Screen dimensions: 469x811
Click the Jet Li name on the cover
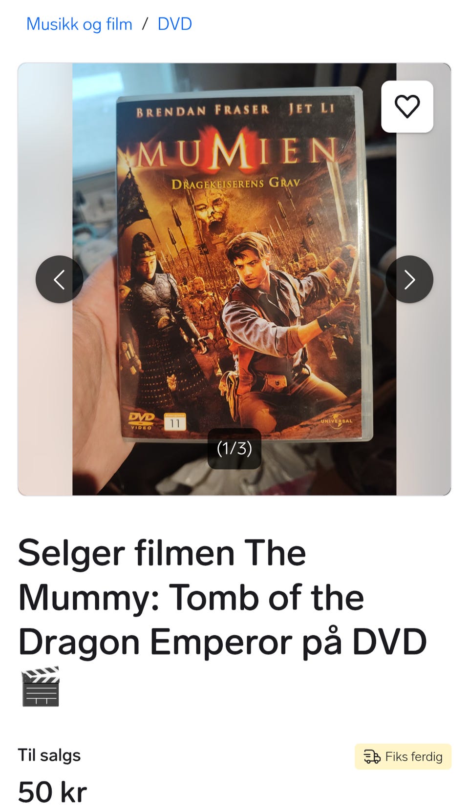[x=312, y=108]
